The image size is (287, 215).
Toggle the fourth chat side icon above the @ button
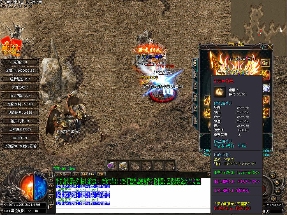point(51,197)
